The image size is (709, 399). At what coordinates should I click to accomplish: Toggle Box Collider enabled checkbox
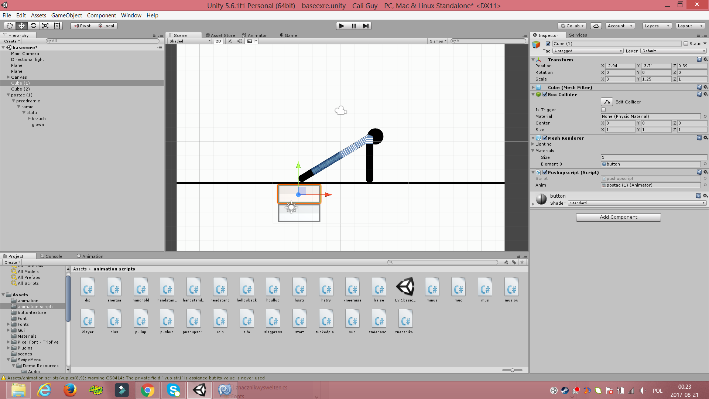[545, 94]
